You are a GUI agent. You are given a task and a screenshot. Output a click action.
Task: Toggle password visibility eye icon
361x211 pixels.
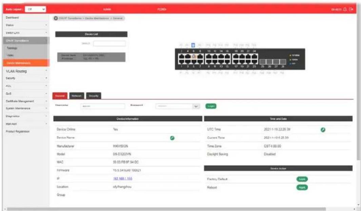[x=196, y=106]
